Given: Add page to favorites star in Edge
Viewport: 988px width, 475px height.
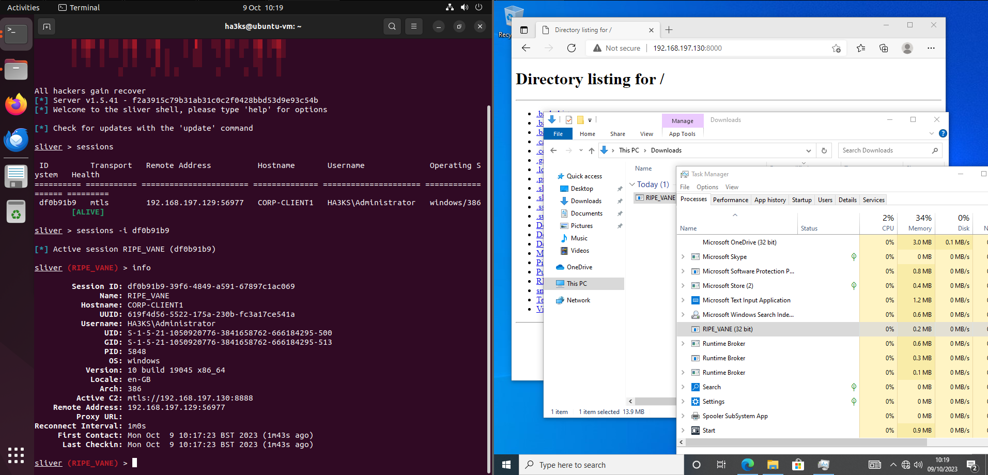Looking at the screenshot, I should click(836, 48).
